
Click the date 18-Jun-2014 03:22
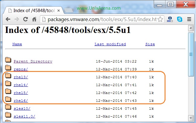tap(116, 61)
